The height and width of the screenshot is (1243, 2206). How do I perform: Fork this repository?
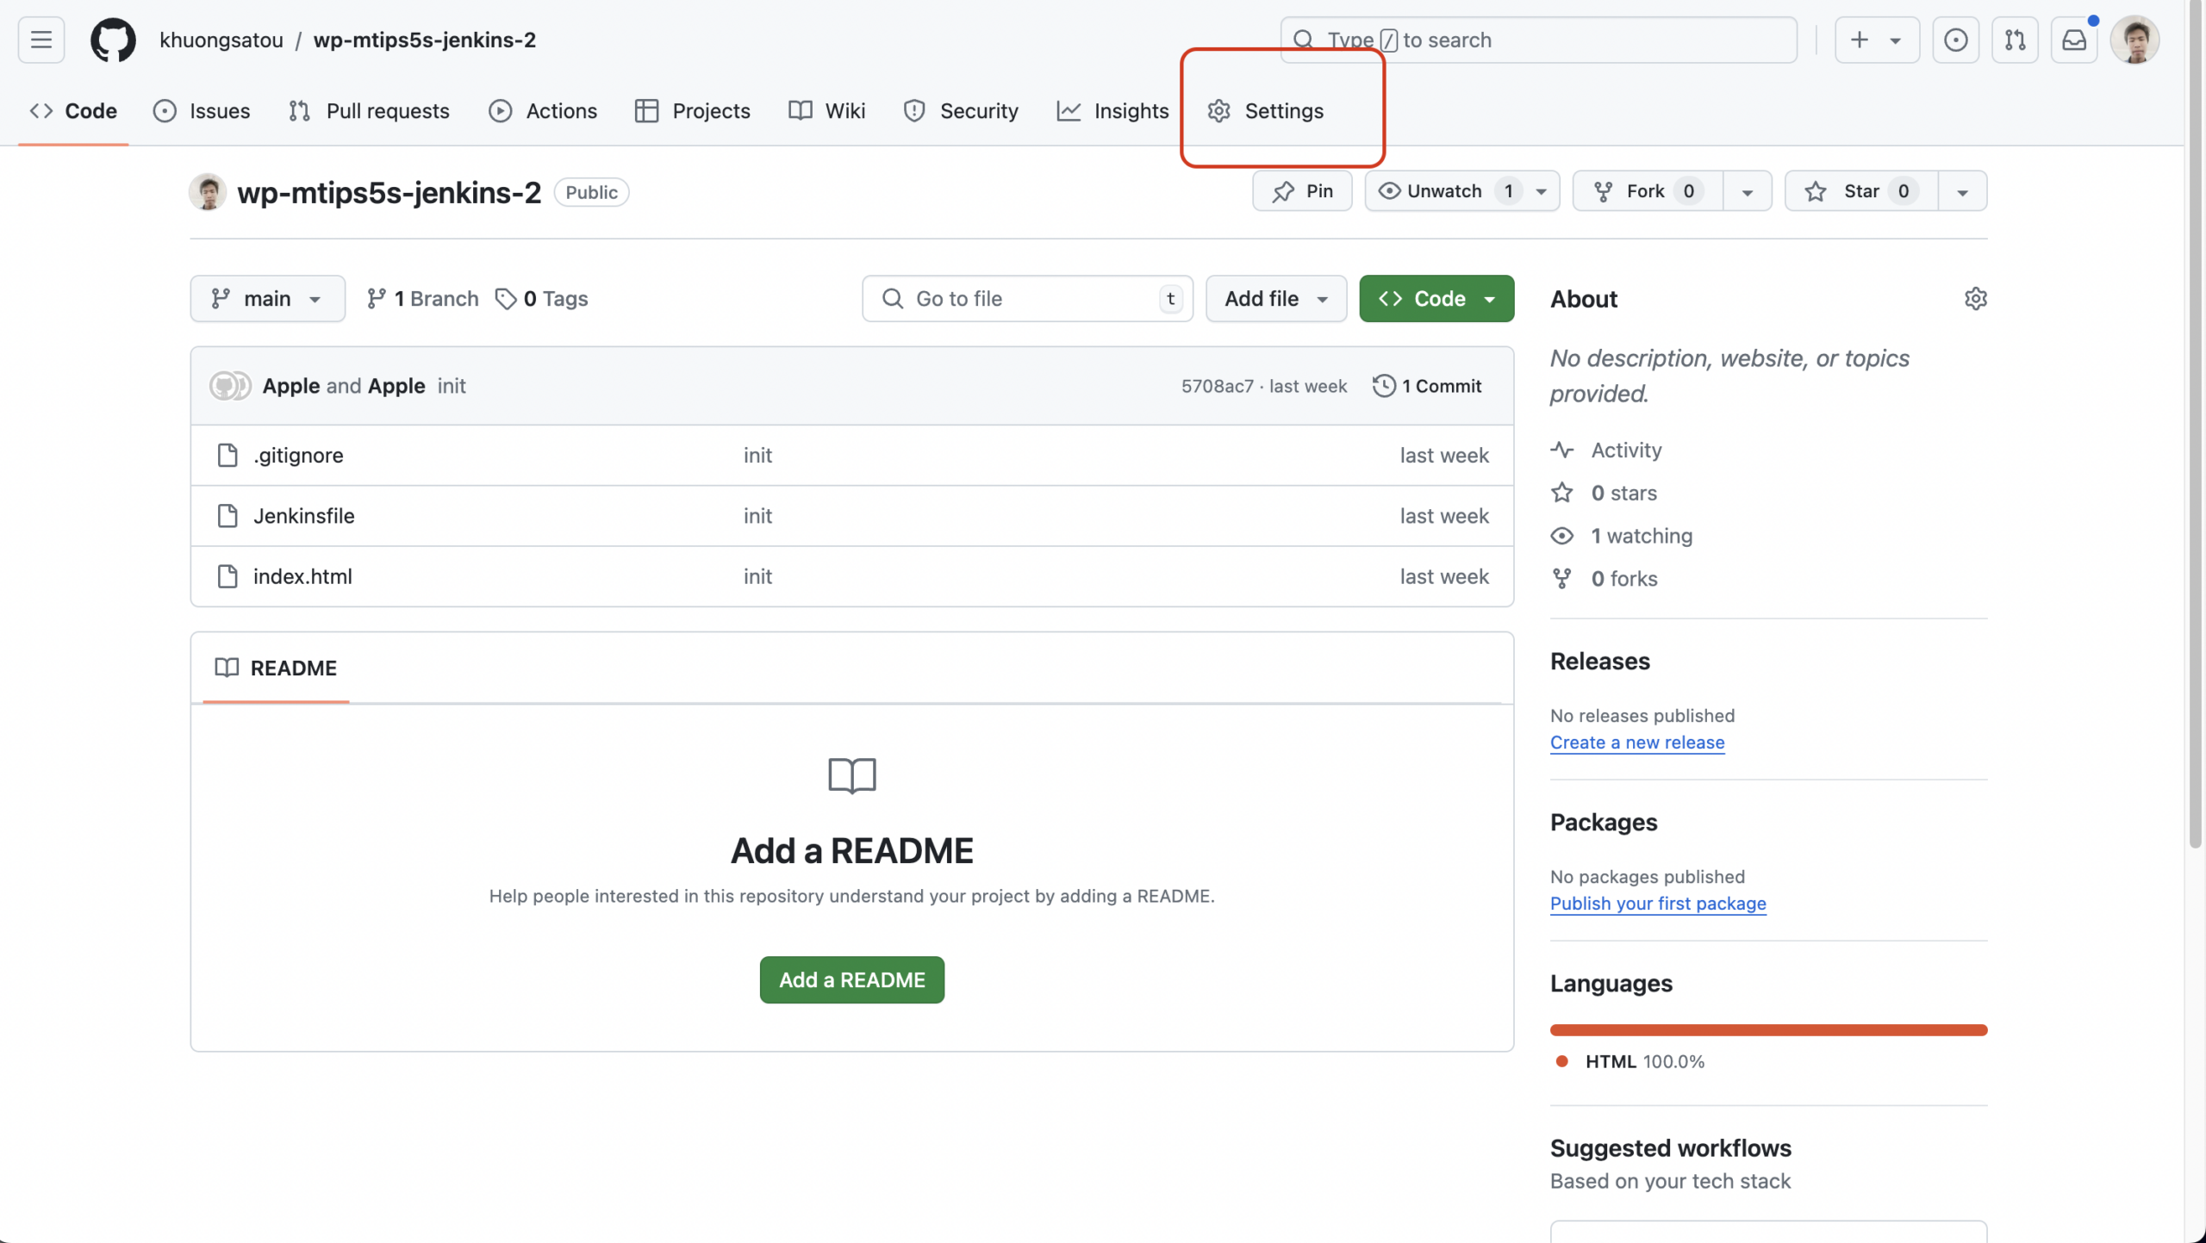click(x=1648, y=191)
